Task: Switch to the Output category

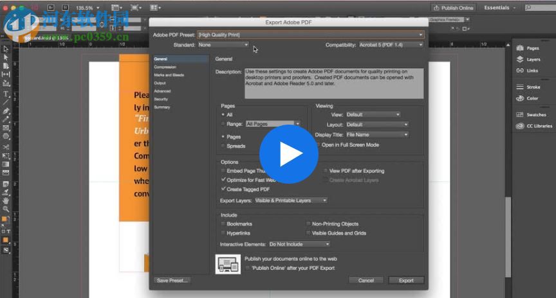Action: coord(160,83)
